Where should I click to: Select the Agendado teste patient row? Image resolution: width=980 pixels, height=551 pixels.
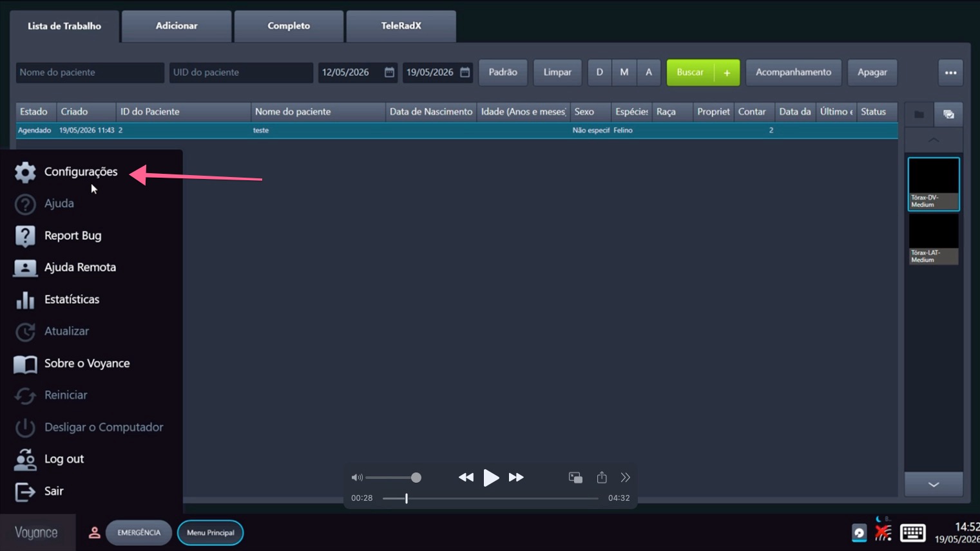point(457,131)
